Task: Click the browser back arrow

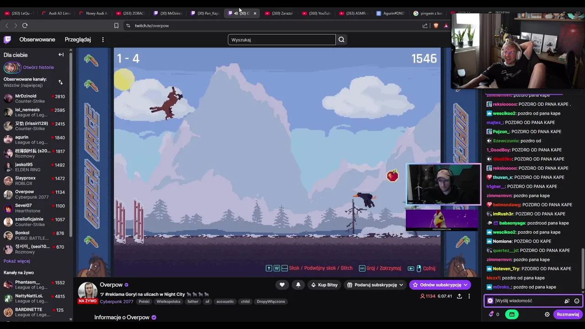Action: point(6,26)
